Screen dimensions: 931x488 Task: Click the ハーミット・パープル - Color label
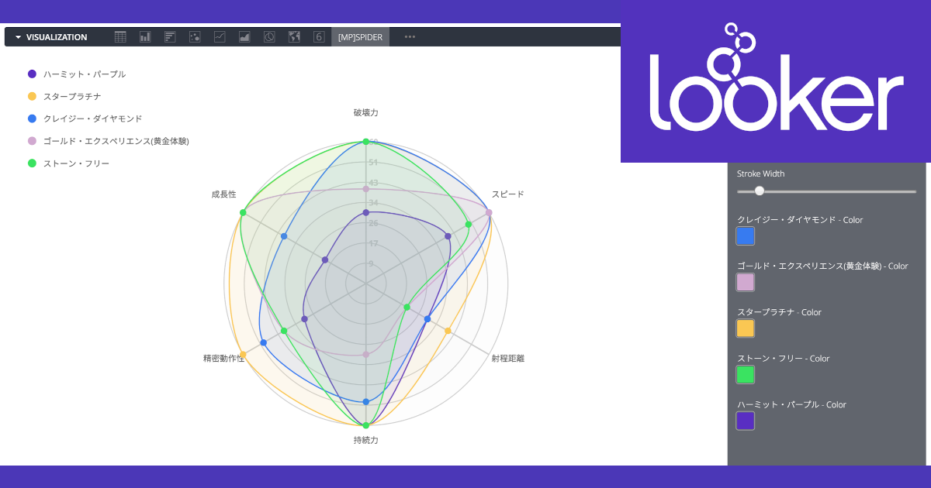tap(791, 404)
